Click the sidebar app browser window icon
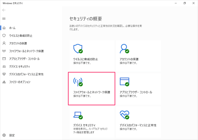Screen dimensions: 198x140 tap(4, 59)
